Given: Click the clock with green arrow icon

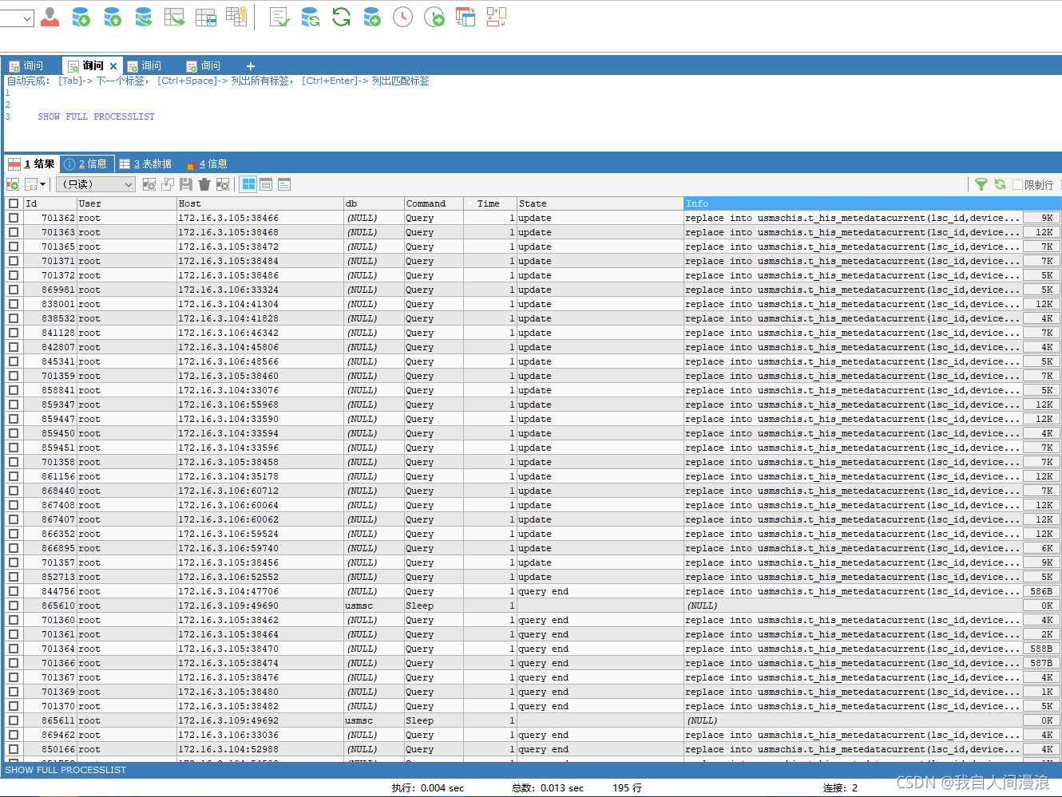Looking at the screenshot, I should (434, 16).
